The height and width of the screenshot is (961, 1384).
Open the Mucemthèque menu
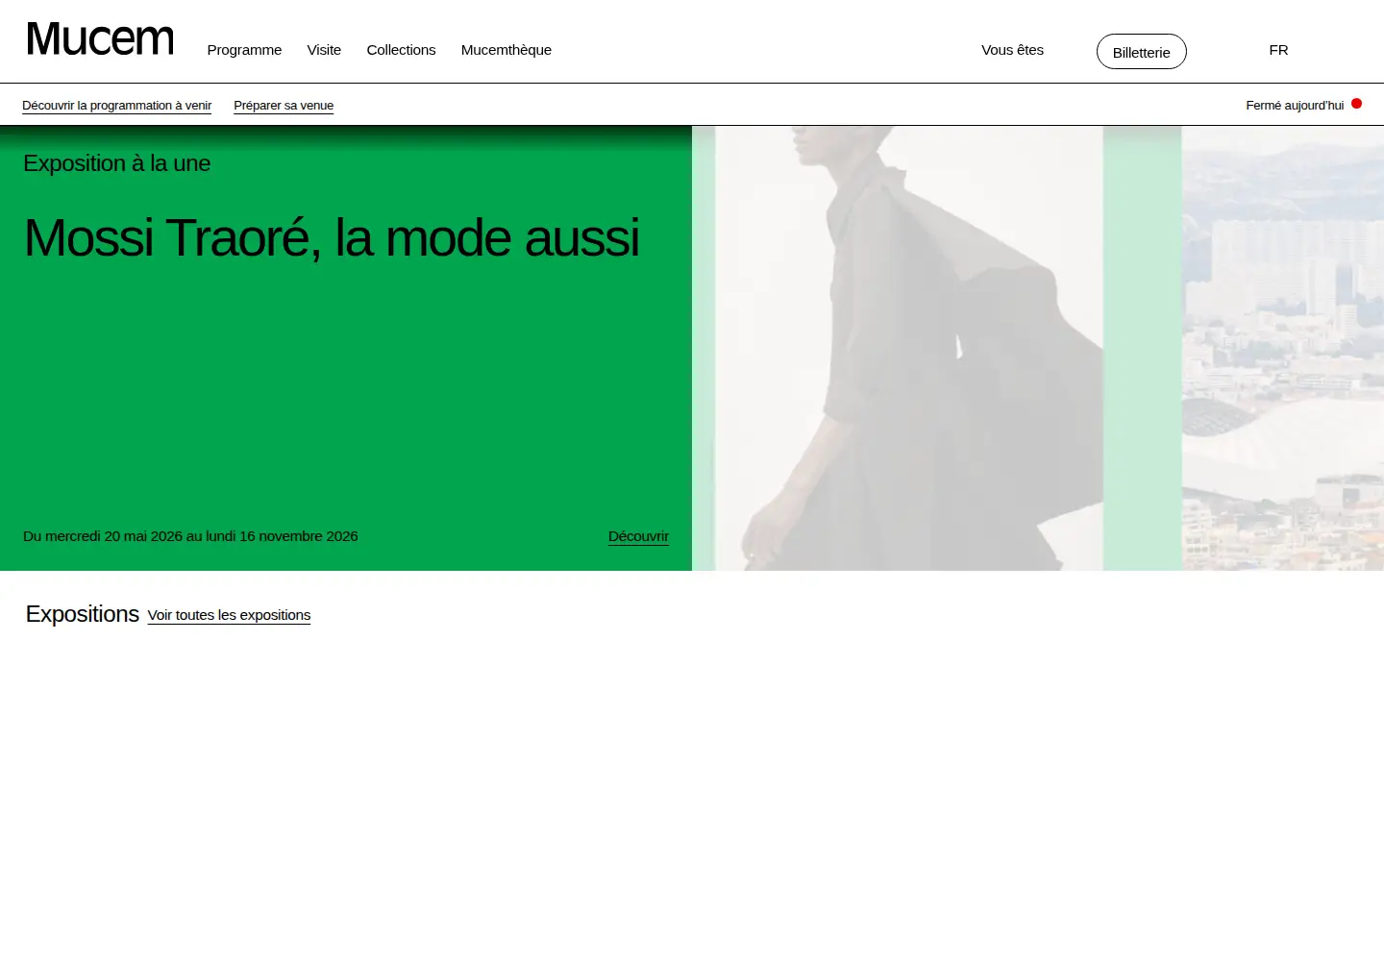[x=507, y=50]
